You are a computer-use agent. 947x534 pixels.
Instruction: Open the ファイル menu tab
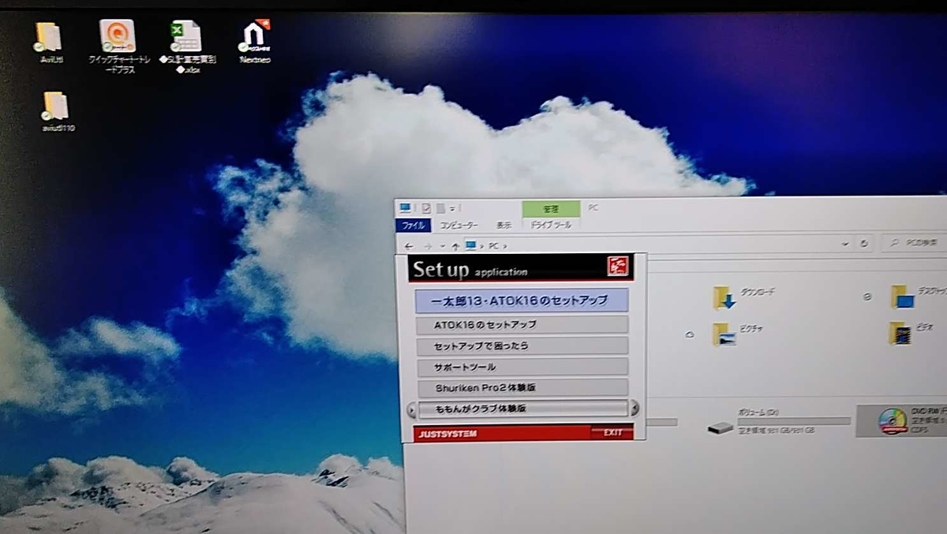pyautogui.click(x=414, y=226)
